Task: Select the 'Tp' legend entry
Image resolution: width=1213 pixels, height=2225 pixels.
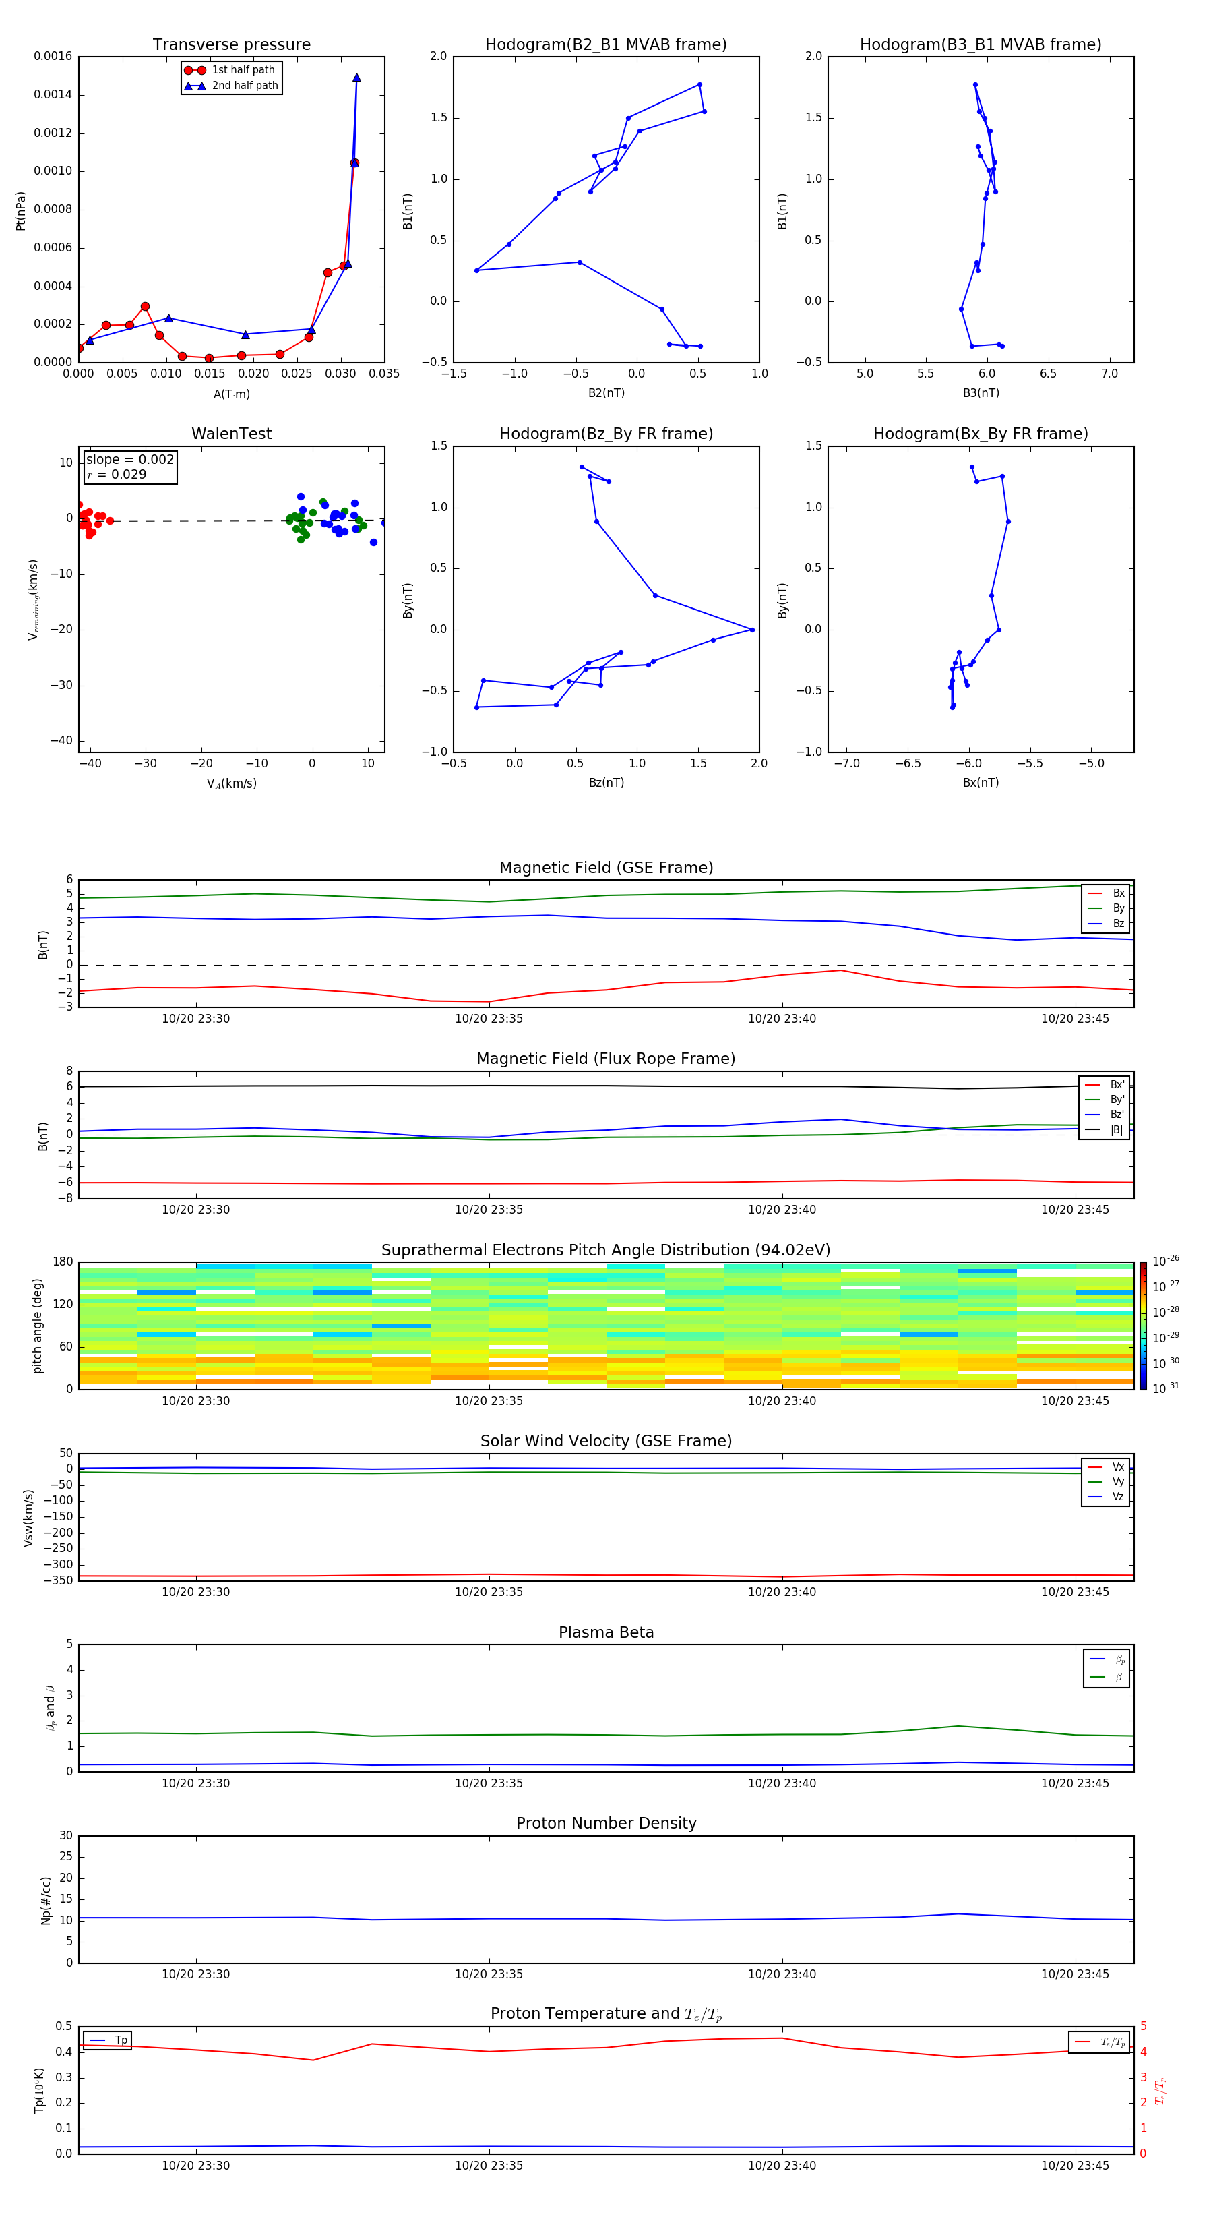Action: 108,2040
